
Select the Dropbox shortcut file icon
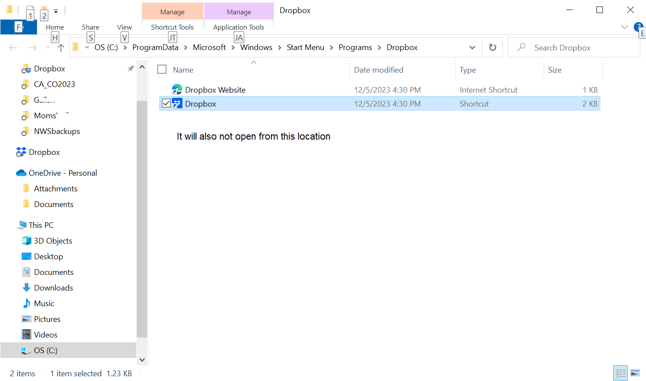click(x=177, y=104)
